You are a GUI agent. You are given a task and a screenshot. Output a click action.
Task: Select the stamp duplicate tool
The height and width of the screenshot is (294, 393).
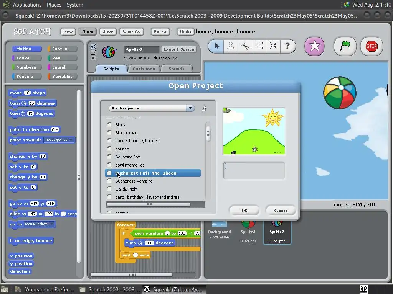point(231,46)
